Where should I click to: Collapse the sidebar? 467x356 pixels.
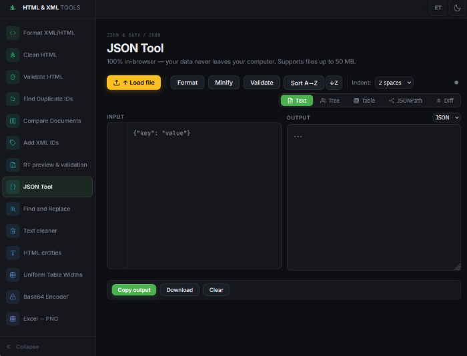(23, 347)
